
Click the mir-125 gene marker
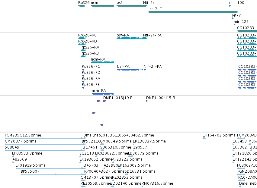(x=235, y=25)
